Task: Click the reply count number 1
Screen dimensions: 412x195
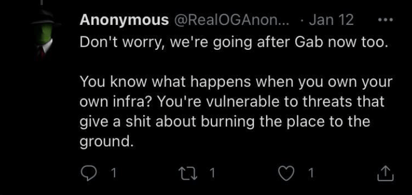Action: (113, 173)
